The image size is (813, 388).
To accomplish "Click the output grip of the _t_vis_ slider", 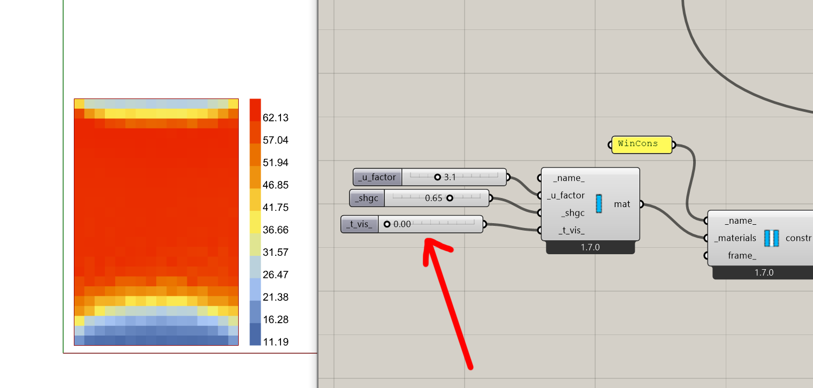I will coord(484,224).
